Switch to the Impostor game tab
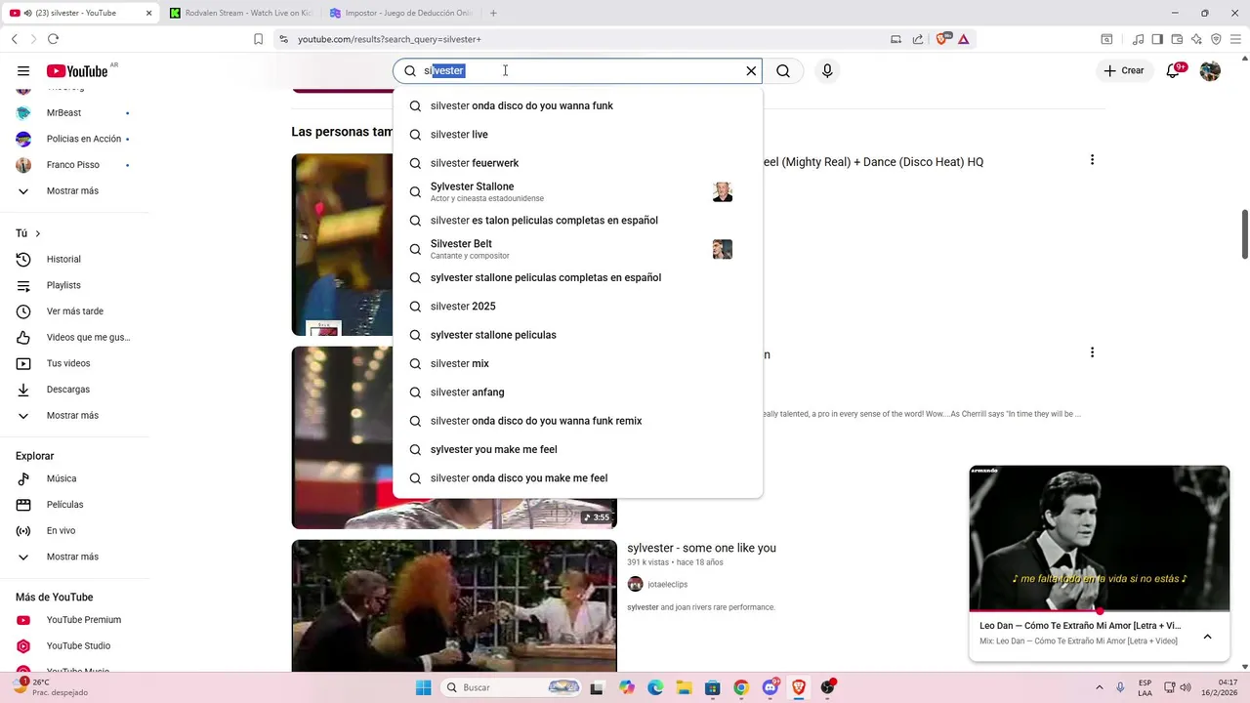Image resolution: width=1250 pixels, height=703 pixels. [x=400, y=13]
